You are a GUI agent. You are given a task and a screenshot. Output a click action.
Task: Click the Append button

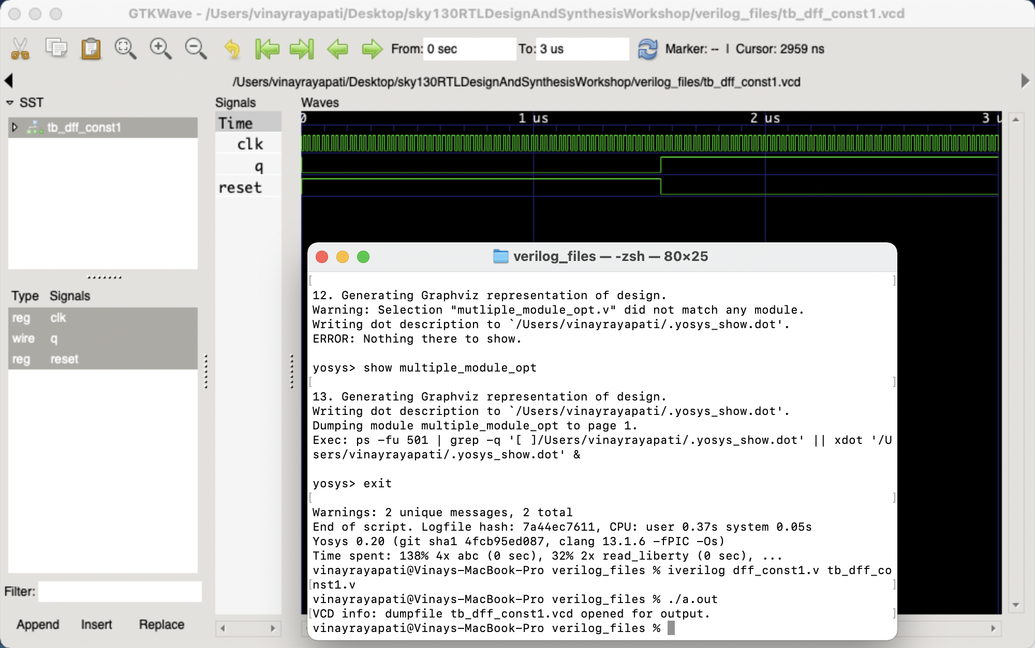(37, 624)
